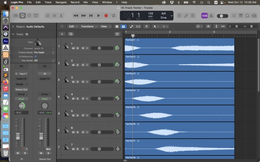Click the Sends slot on channel strip
Viewport: 260px width, 162px height.
pos(19,84)
